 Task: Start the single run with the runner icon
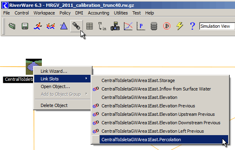point(38,26)
